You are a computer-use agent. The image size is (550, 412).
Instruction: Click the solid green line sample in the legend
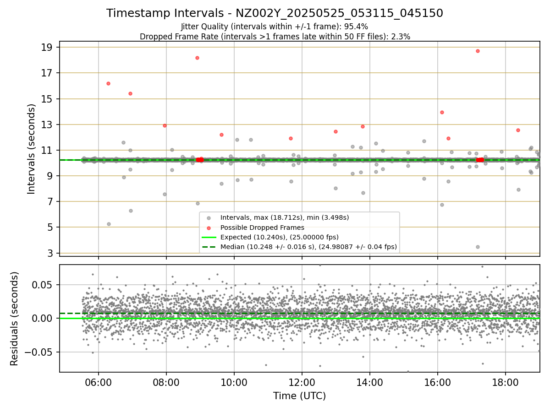coord(209,237)
